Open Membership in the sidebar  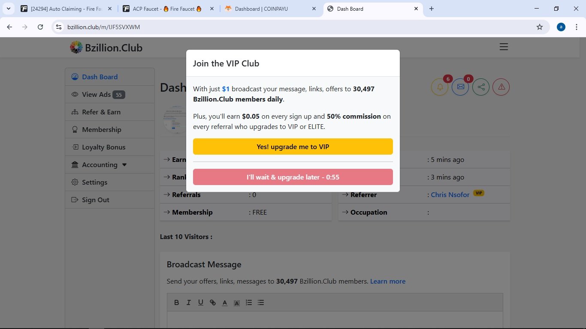[109, 129]
